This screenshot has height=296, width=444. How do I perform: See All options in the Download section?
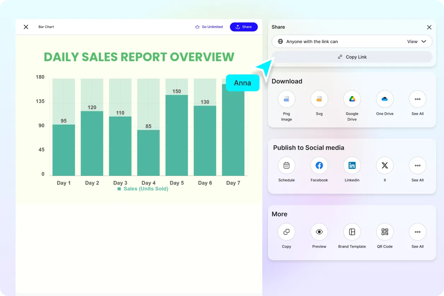[x=417, y=99]
